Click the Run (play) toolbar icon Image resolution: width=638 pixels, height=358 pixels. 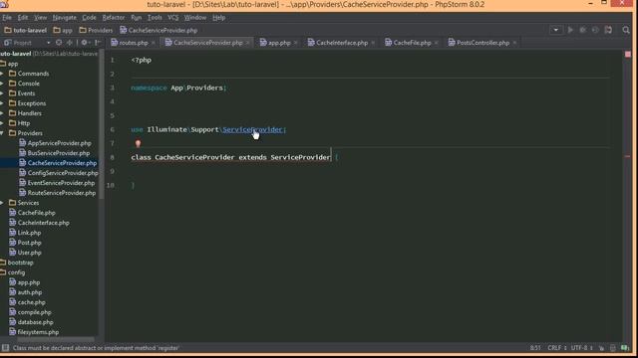point(570,30)
